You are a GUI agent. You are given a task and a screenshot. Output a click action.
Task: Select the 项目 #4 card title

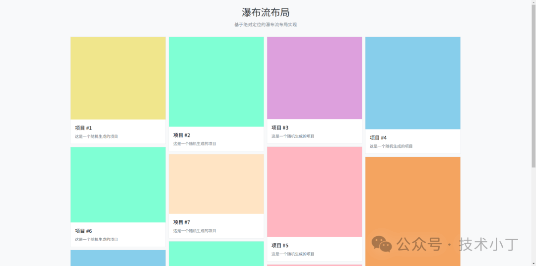(x=378, y=138)
